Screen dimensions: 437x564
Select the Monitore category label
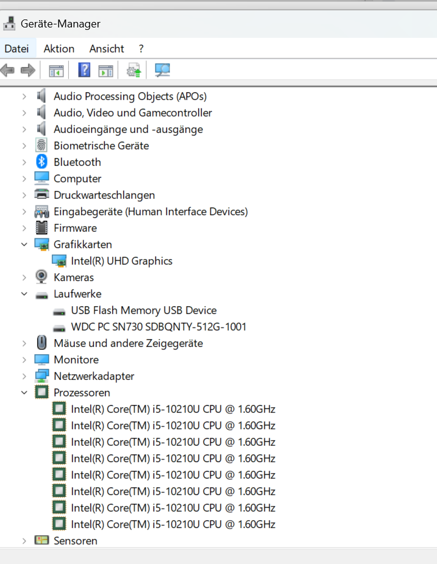coord(76,360)
